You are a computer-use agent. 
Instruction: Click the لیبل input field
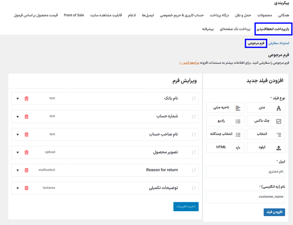click(245, 172)
